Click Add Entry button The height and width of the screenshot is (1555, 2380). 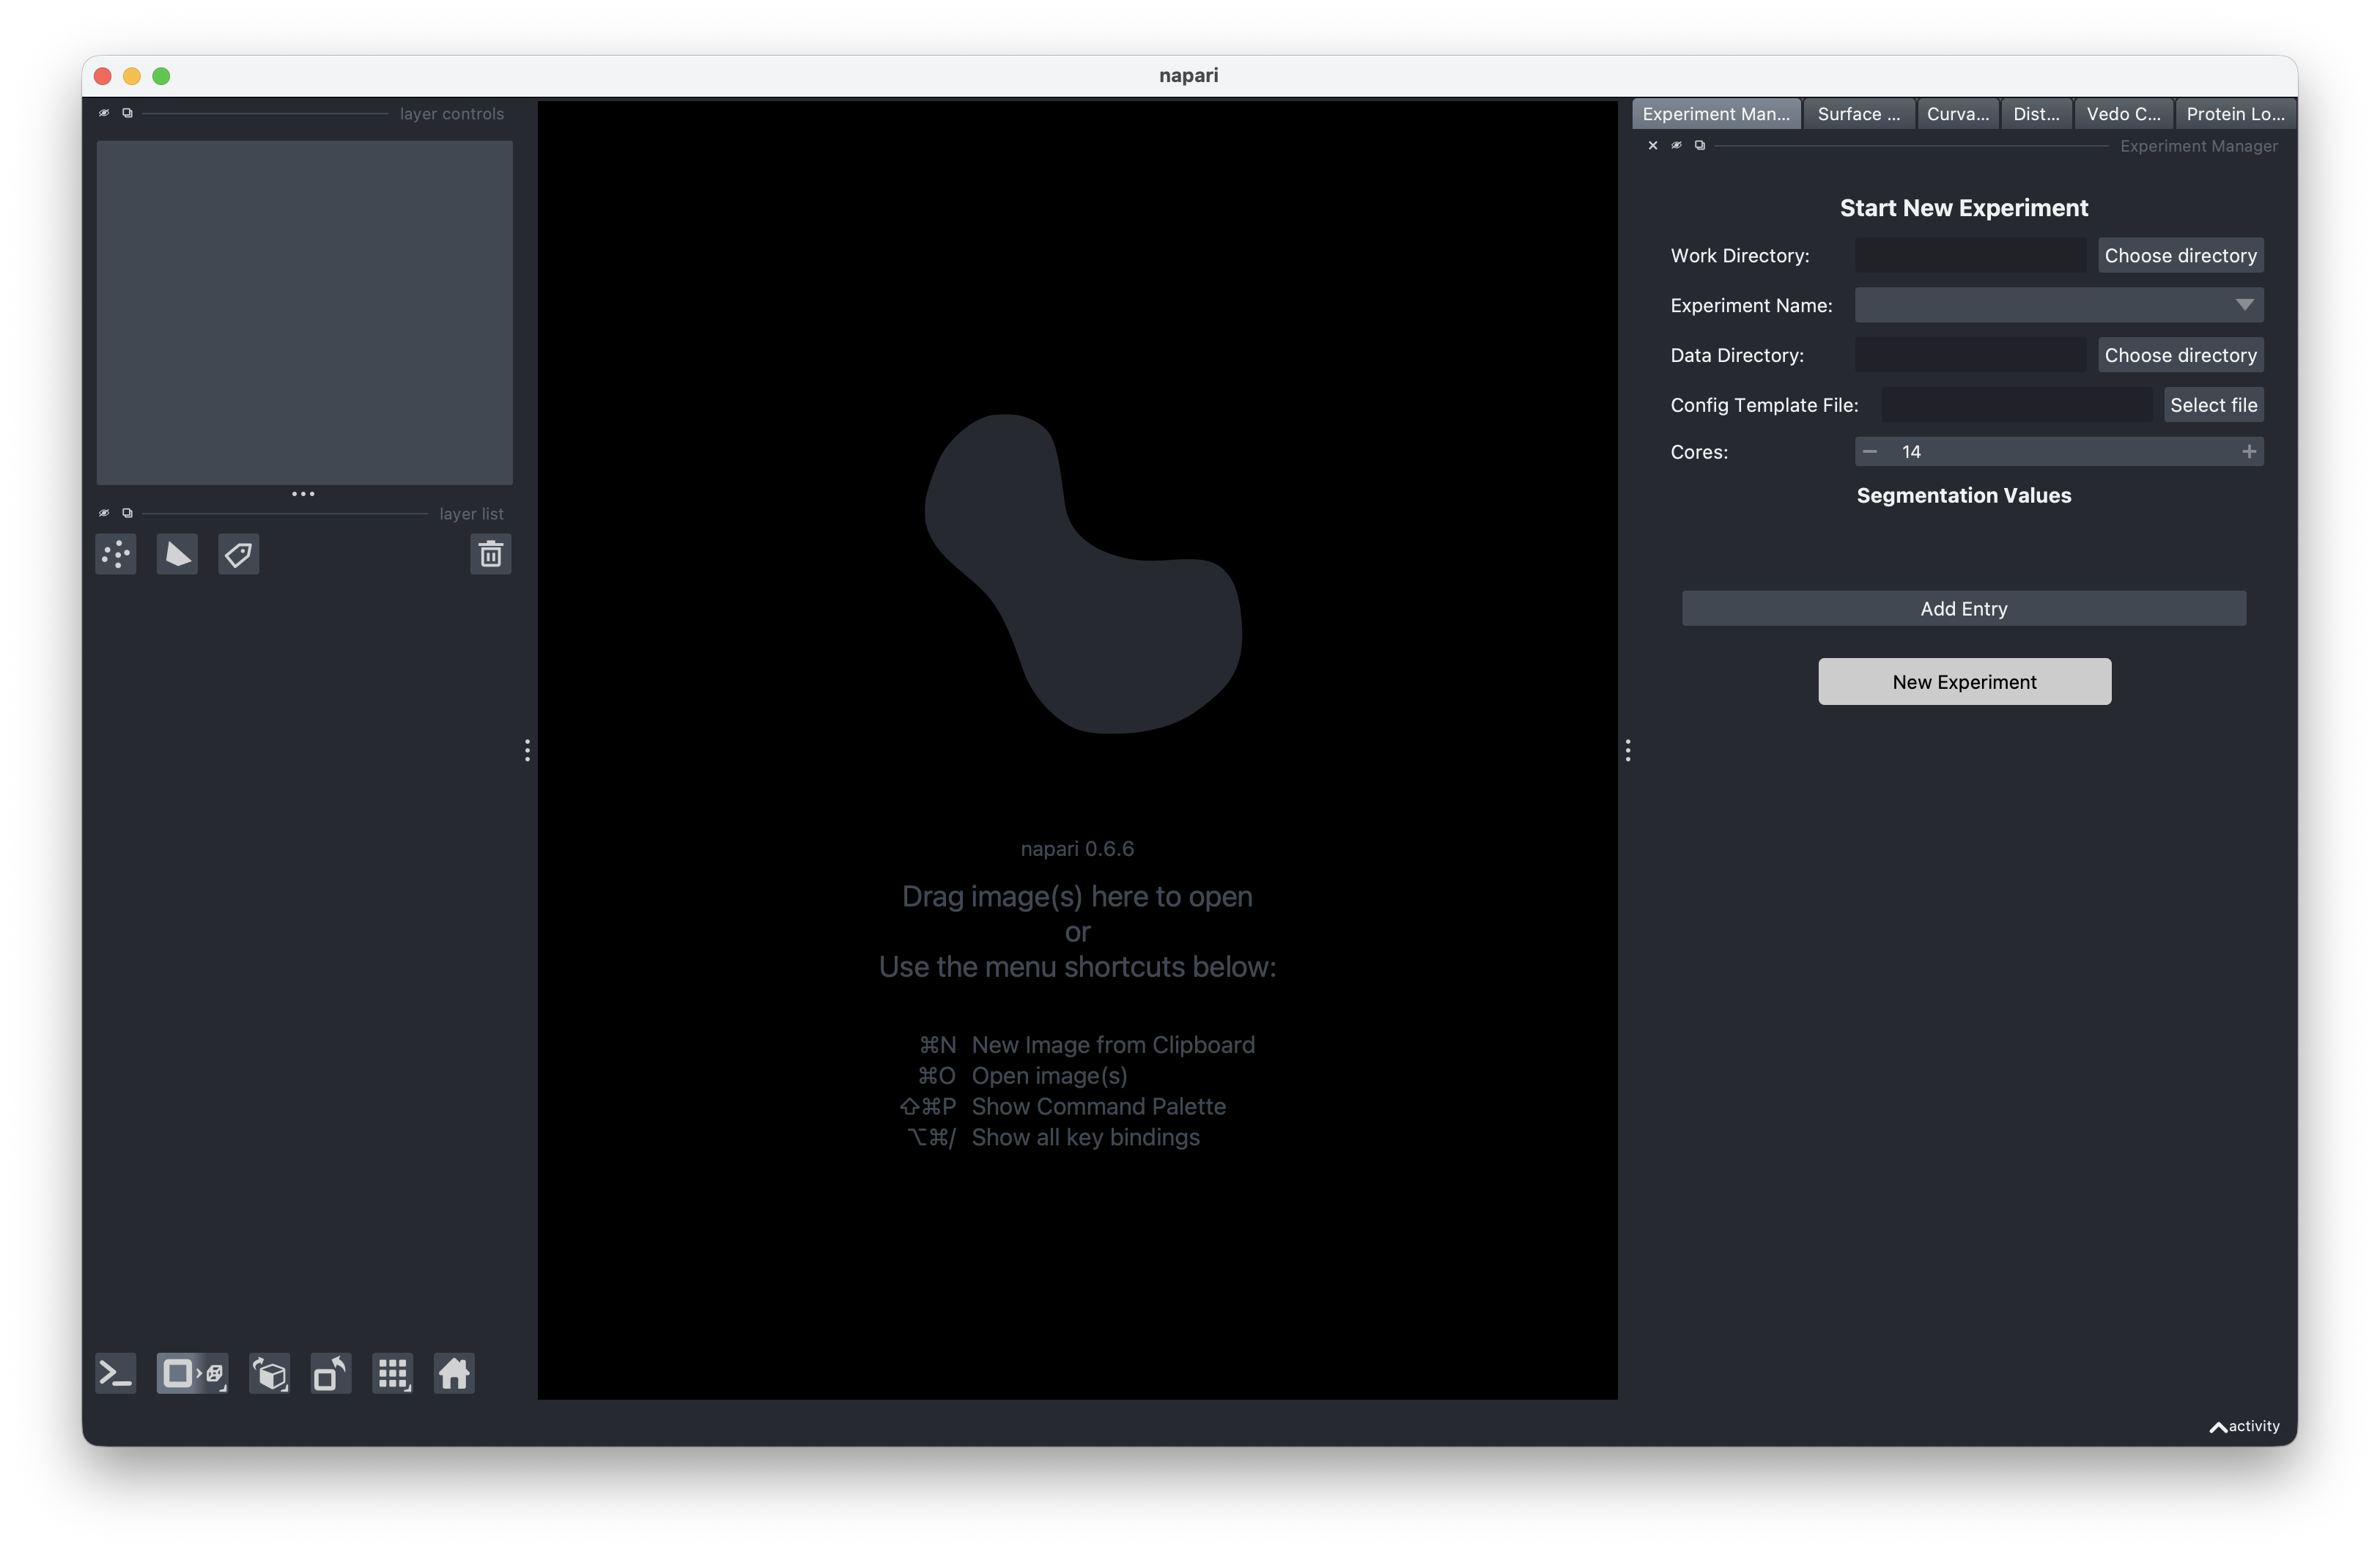tap(1963, 608)
